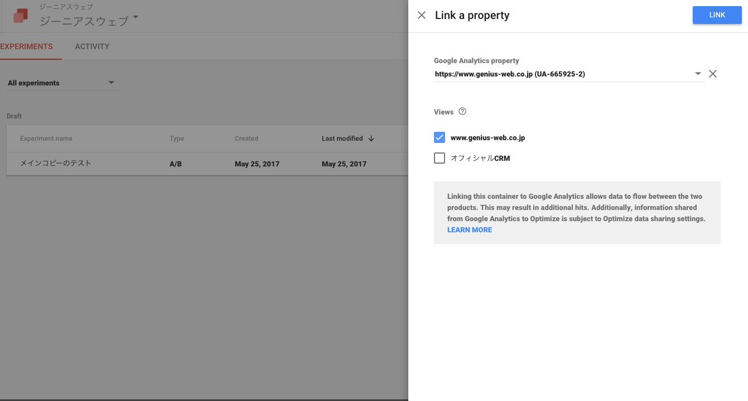
Task: Click the small ジーニアスウェブ account name
Action: 66,7
